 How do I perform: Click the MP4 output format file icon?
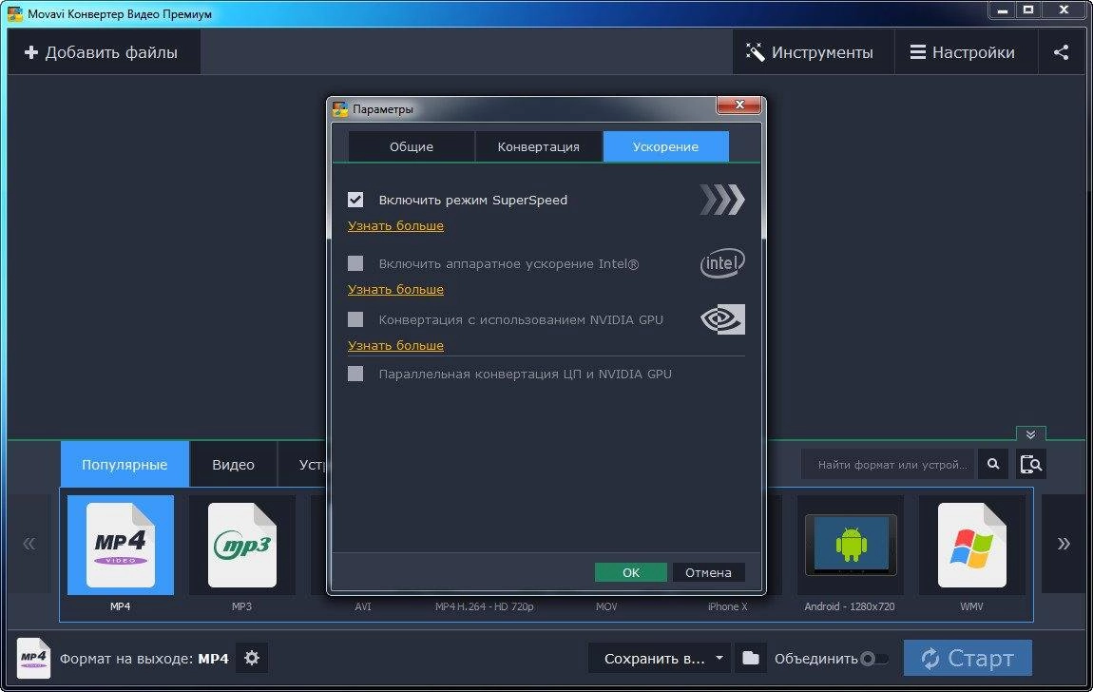33,658
